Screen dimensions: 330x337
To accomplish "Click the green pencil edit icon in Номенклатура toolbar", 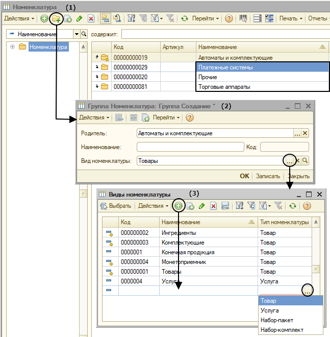I will (x=79, y=19).
